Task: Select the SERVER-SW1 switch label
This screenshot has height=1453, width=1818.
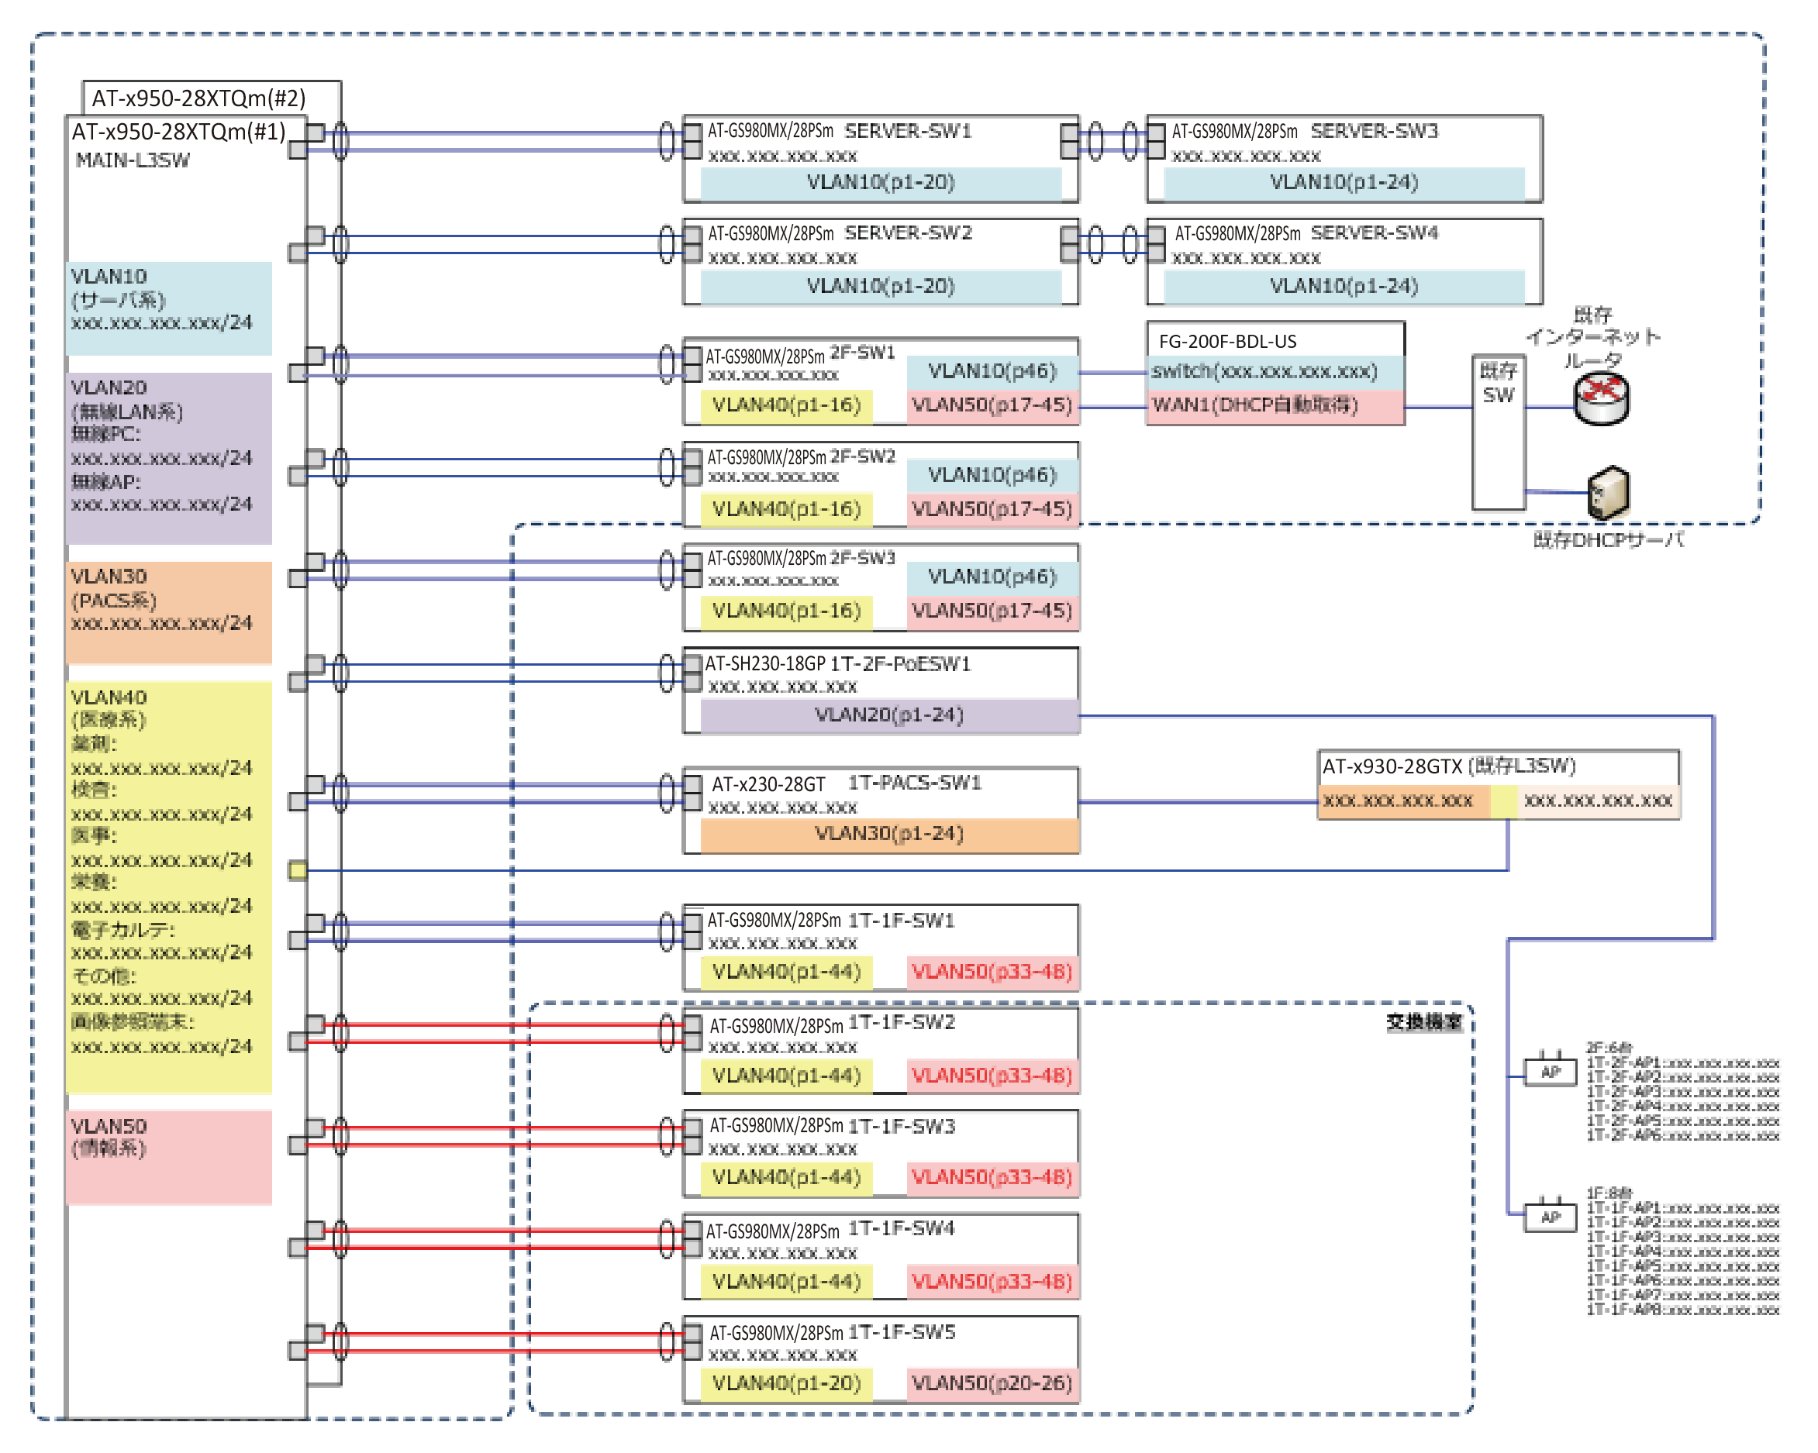Action: point(908,131)
